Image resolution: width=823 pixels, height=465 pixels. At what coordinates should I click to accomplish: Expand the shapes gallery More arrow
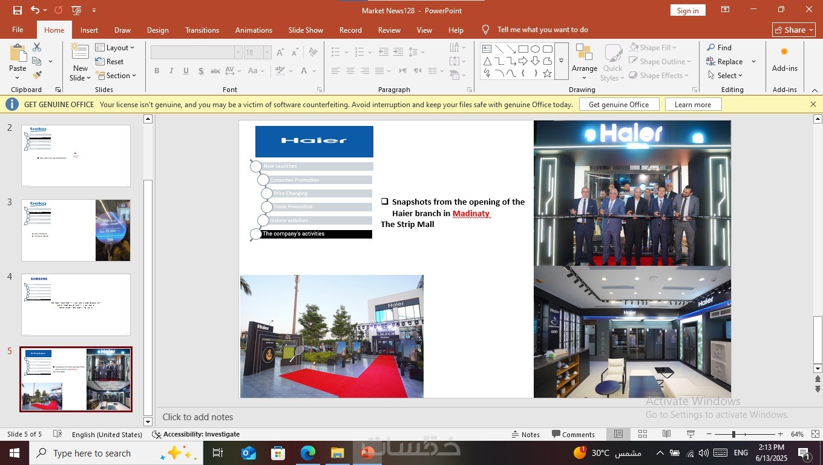click(x=562, y=61)
